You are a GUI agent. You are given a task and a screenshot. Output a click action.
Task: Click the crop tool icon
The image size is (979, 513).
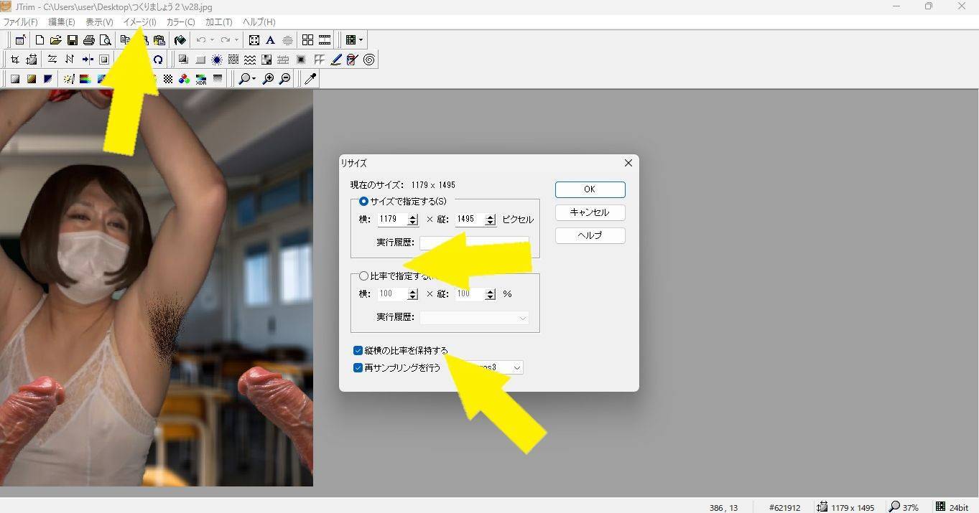point(14,60)
